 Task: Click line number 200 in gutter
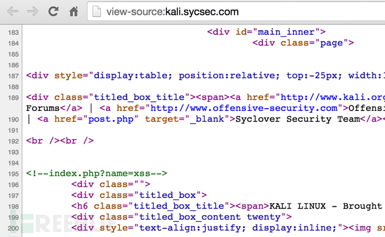(13, 229)
